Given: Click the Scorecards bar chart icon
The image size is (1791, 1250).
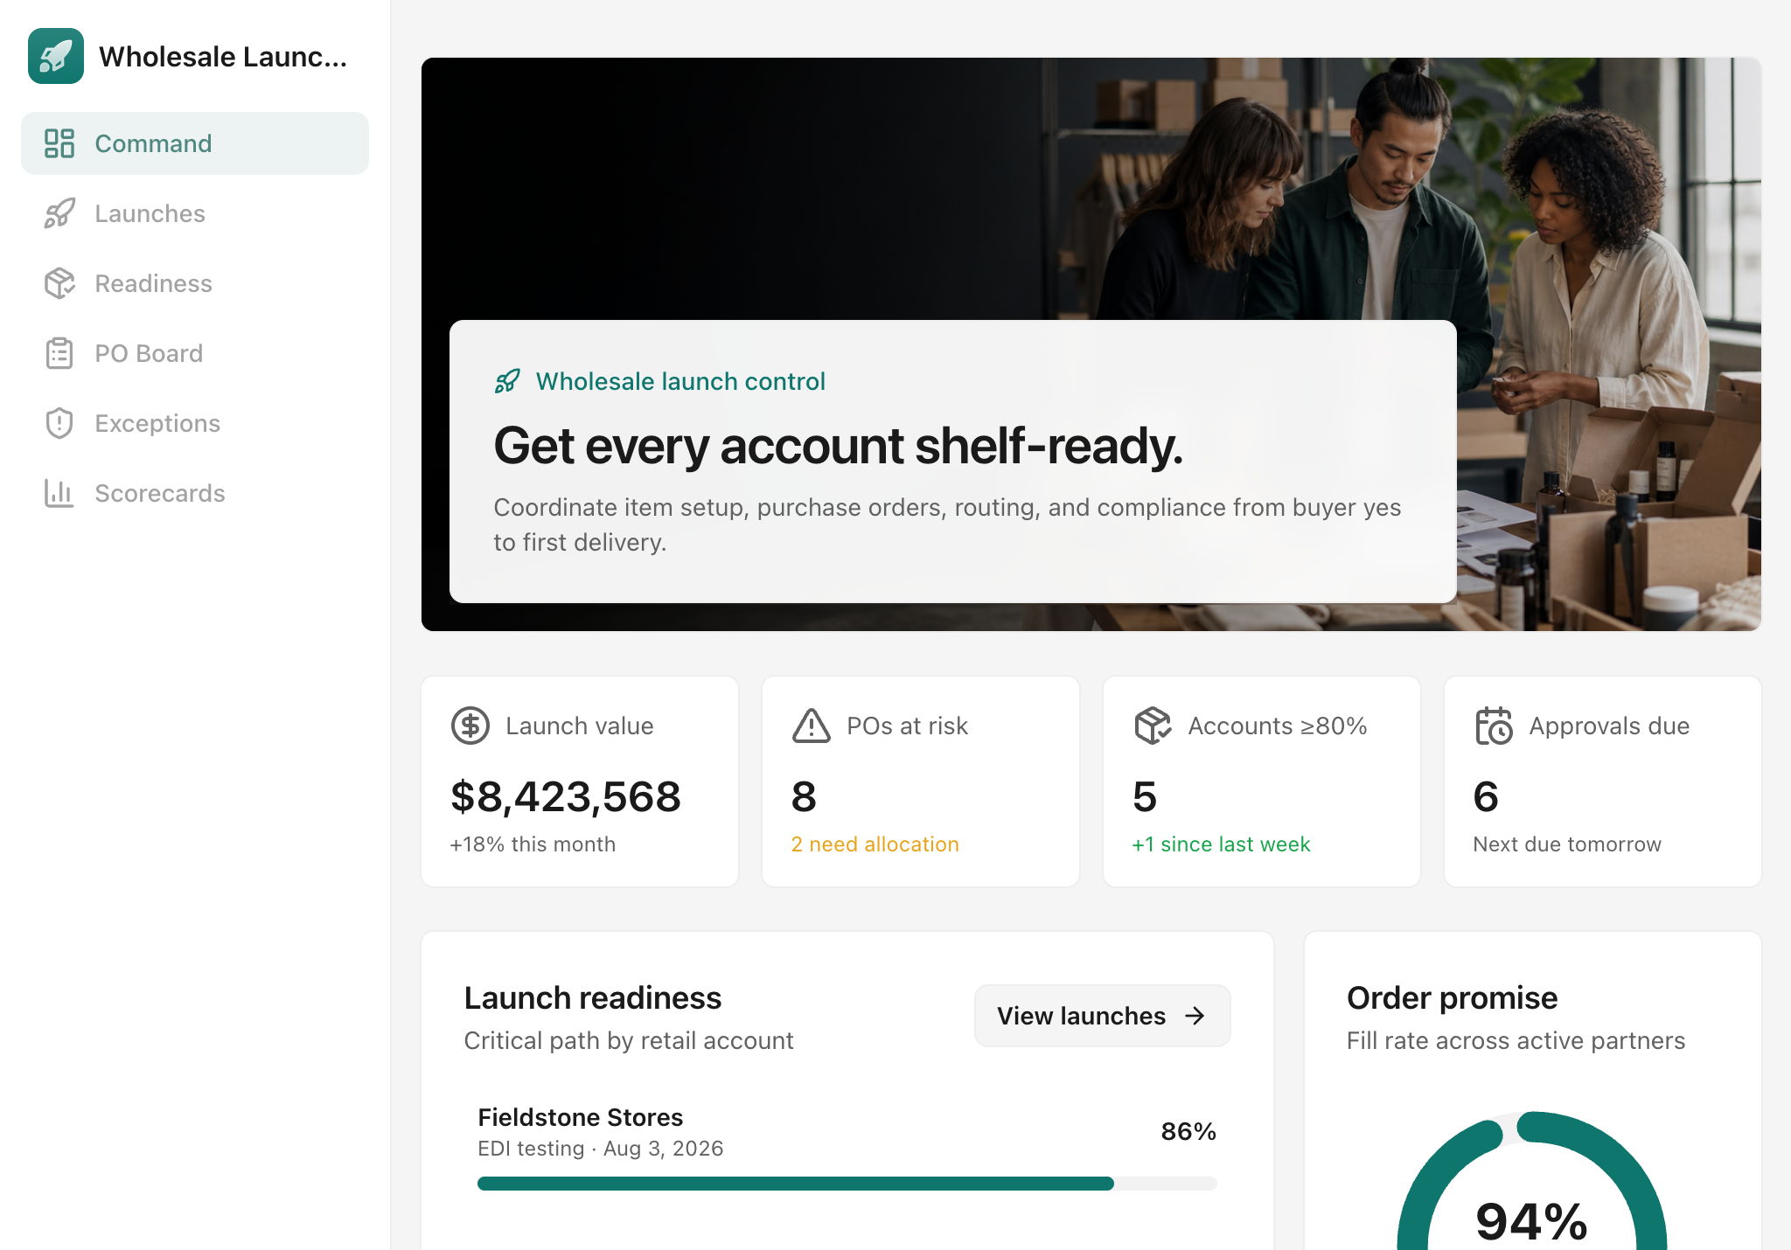Looking at the screenshot, I should [x=59, y=493].
